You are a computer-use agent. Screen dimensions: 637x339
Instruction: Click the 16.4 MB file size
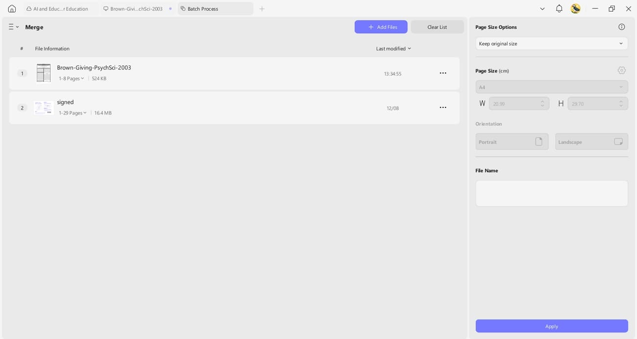pyautogui.click(x=103, y=113)
